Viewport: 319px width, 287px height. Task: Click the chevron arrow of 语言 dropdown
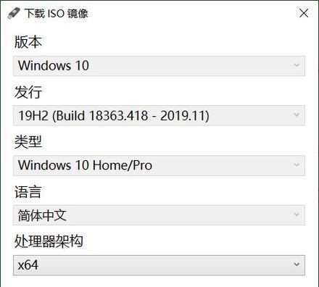(x=297, y=215)
